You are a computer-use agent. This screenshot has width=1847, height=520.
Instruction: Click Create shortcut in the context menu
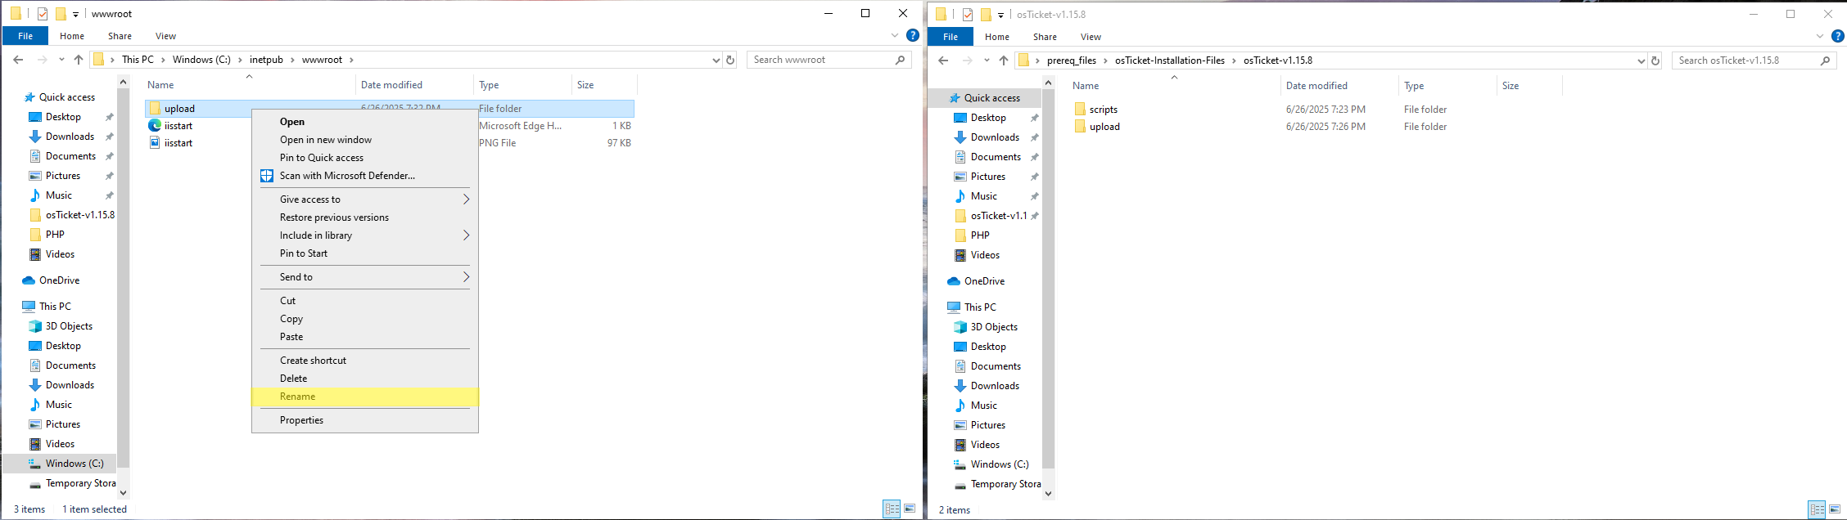point(365,361)
